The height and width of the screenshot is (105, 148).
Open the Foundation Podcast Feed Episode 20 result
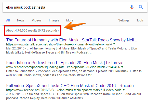point(67,63)
